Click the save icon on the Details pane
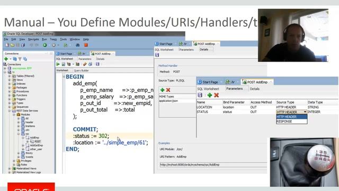Screen dimensions: 339x191 (157, 55)
